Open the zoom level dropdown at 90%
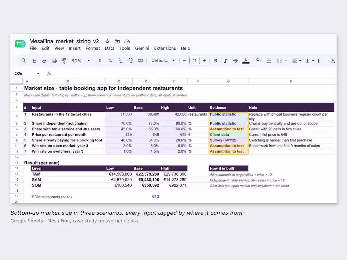The width and height of the screenshot is (347, 260). click(x=81, y=61)
